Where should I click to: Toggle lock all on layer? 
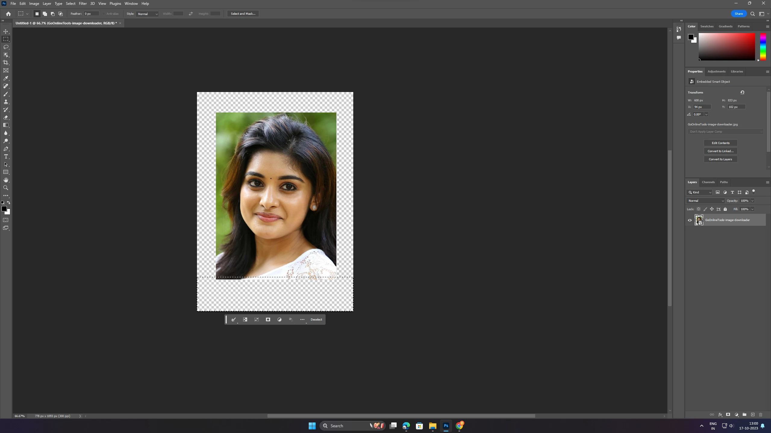[x=725, y=209]
